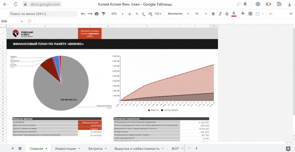Viewport: 295px width, 152px height.
Task: Redo the last action
Action: pos(90,14)
